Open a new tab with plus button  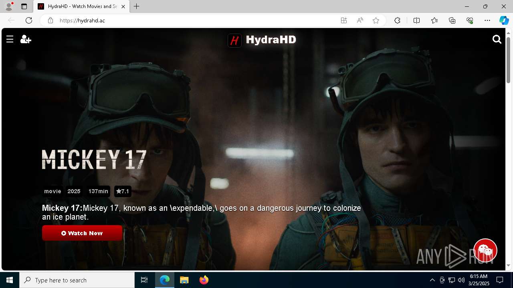pyautogui.click(x=137, y=6)
